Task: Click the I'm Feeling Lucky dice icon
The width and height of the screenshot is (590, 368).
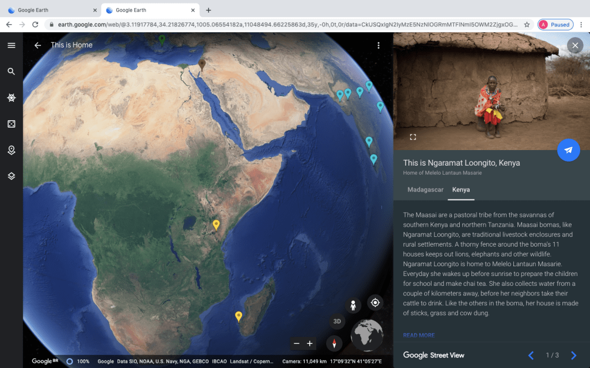Action: tap(11, 124)
